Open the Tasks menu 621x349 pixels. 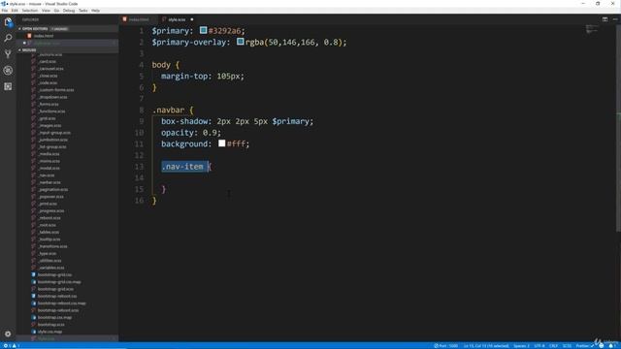tap(83, 11)
